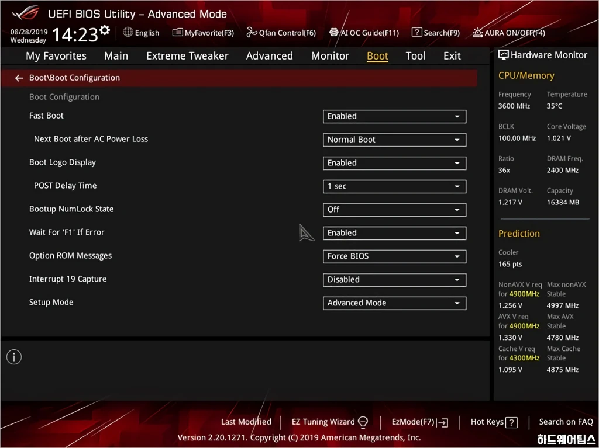Click the back arrow beside Boot\Boot Configuration
Viewport: 599px width, 448px height.
click(x=19, y=78)
